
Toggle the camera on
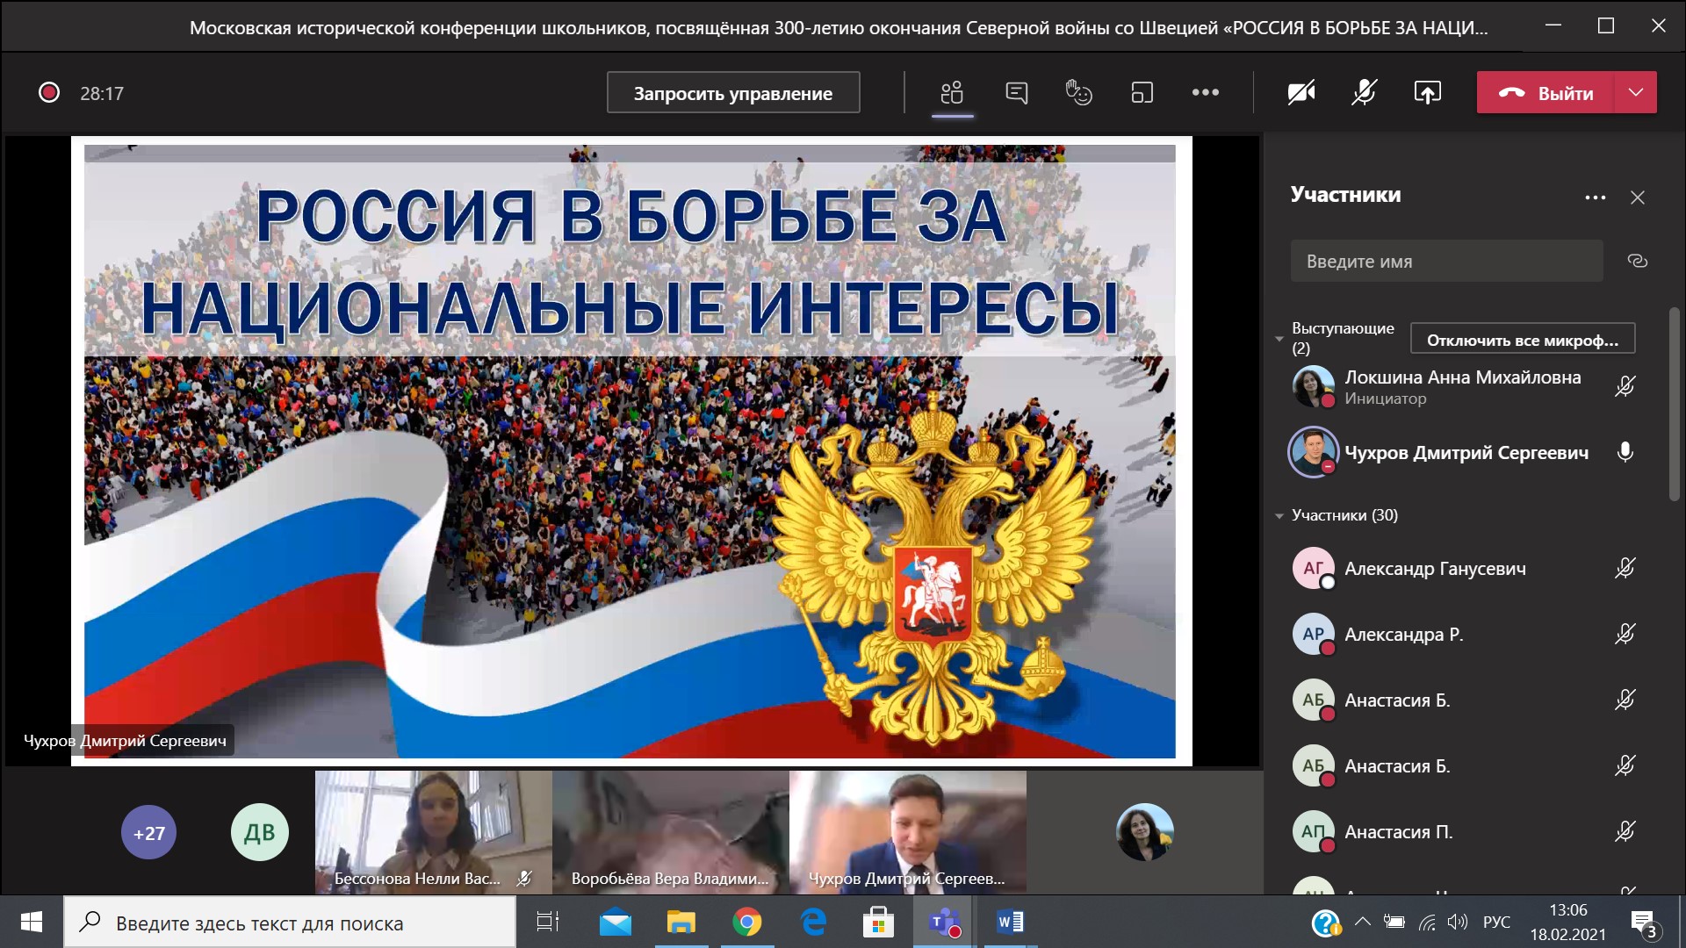[x=1301, y=92]
